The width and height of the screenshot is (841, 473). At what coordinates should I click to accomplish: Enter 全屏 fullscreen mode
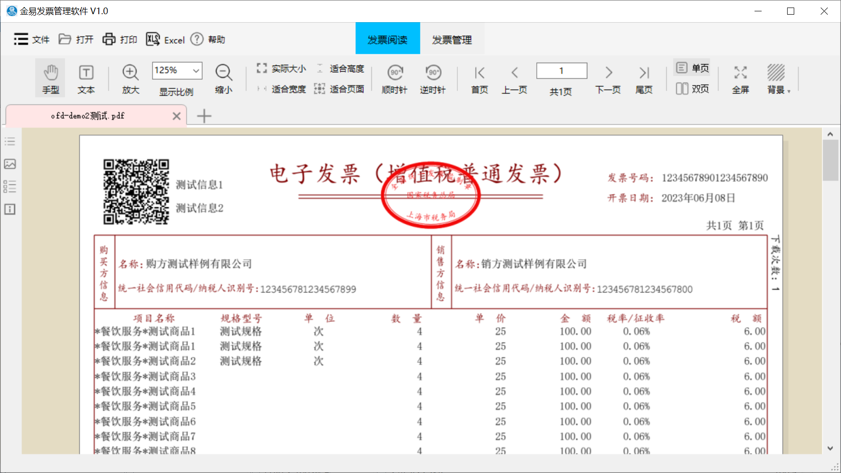point(740,79)
